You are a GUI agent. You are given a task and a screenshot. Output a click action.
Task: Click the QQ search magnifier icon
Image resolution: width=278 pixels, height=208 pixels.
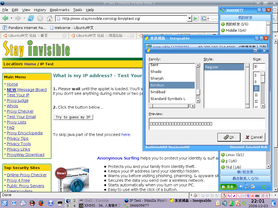pos(247,187)
